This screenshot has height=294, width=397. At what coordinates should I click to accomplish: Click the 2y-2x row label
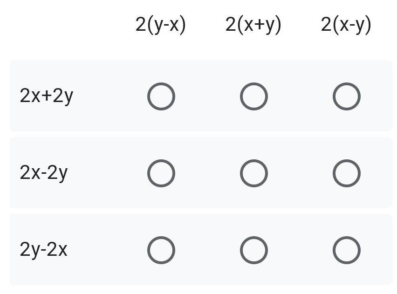click(43, 250)
